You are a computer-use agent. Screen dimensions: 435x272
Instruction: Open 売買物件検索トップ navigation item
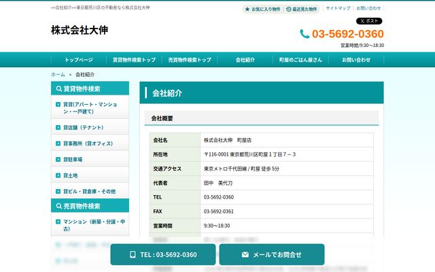click(190, 60)
